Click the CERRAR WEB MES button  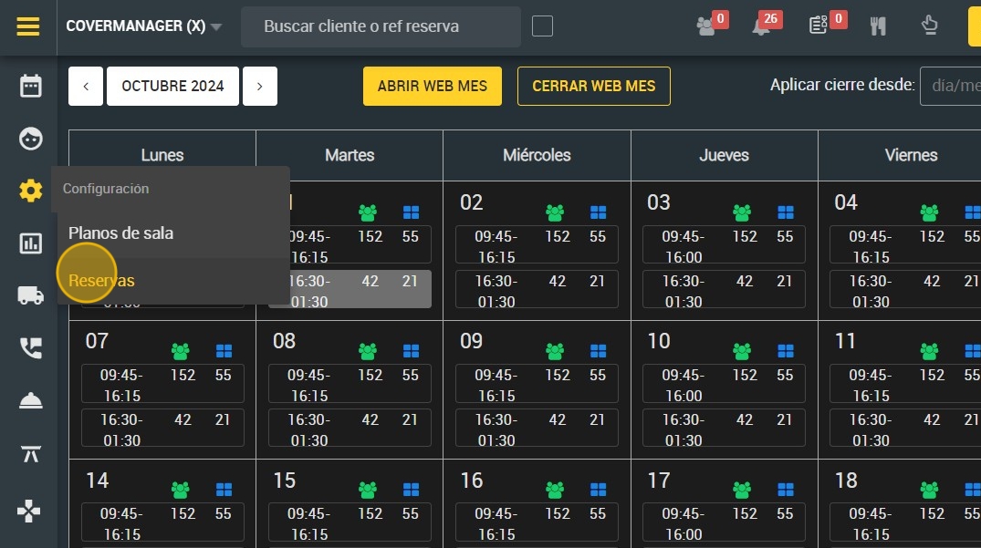[594, 87]
